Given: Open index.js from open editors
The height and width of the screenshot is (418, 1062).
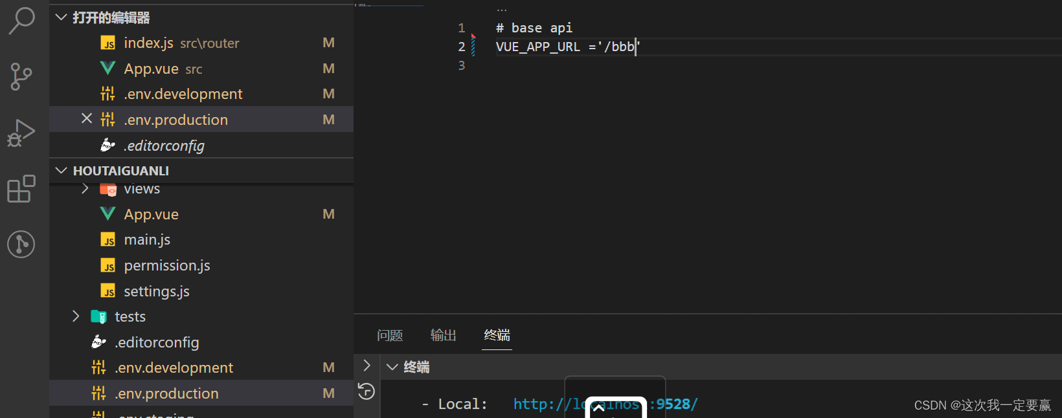Looking at the screenshot, I should click(x=201, y=43).
